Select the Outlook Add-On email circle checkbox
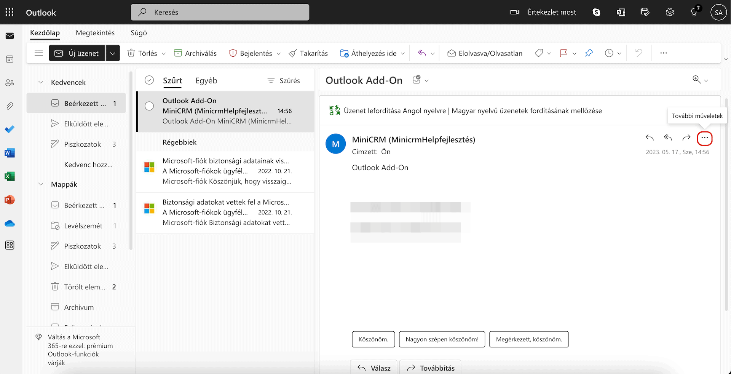Viewport: 731px width, 374px height. click(149, 106)
